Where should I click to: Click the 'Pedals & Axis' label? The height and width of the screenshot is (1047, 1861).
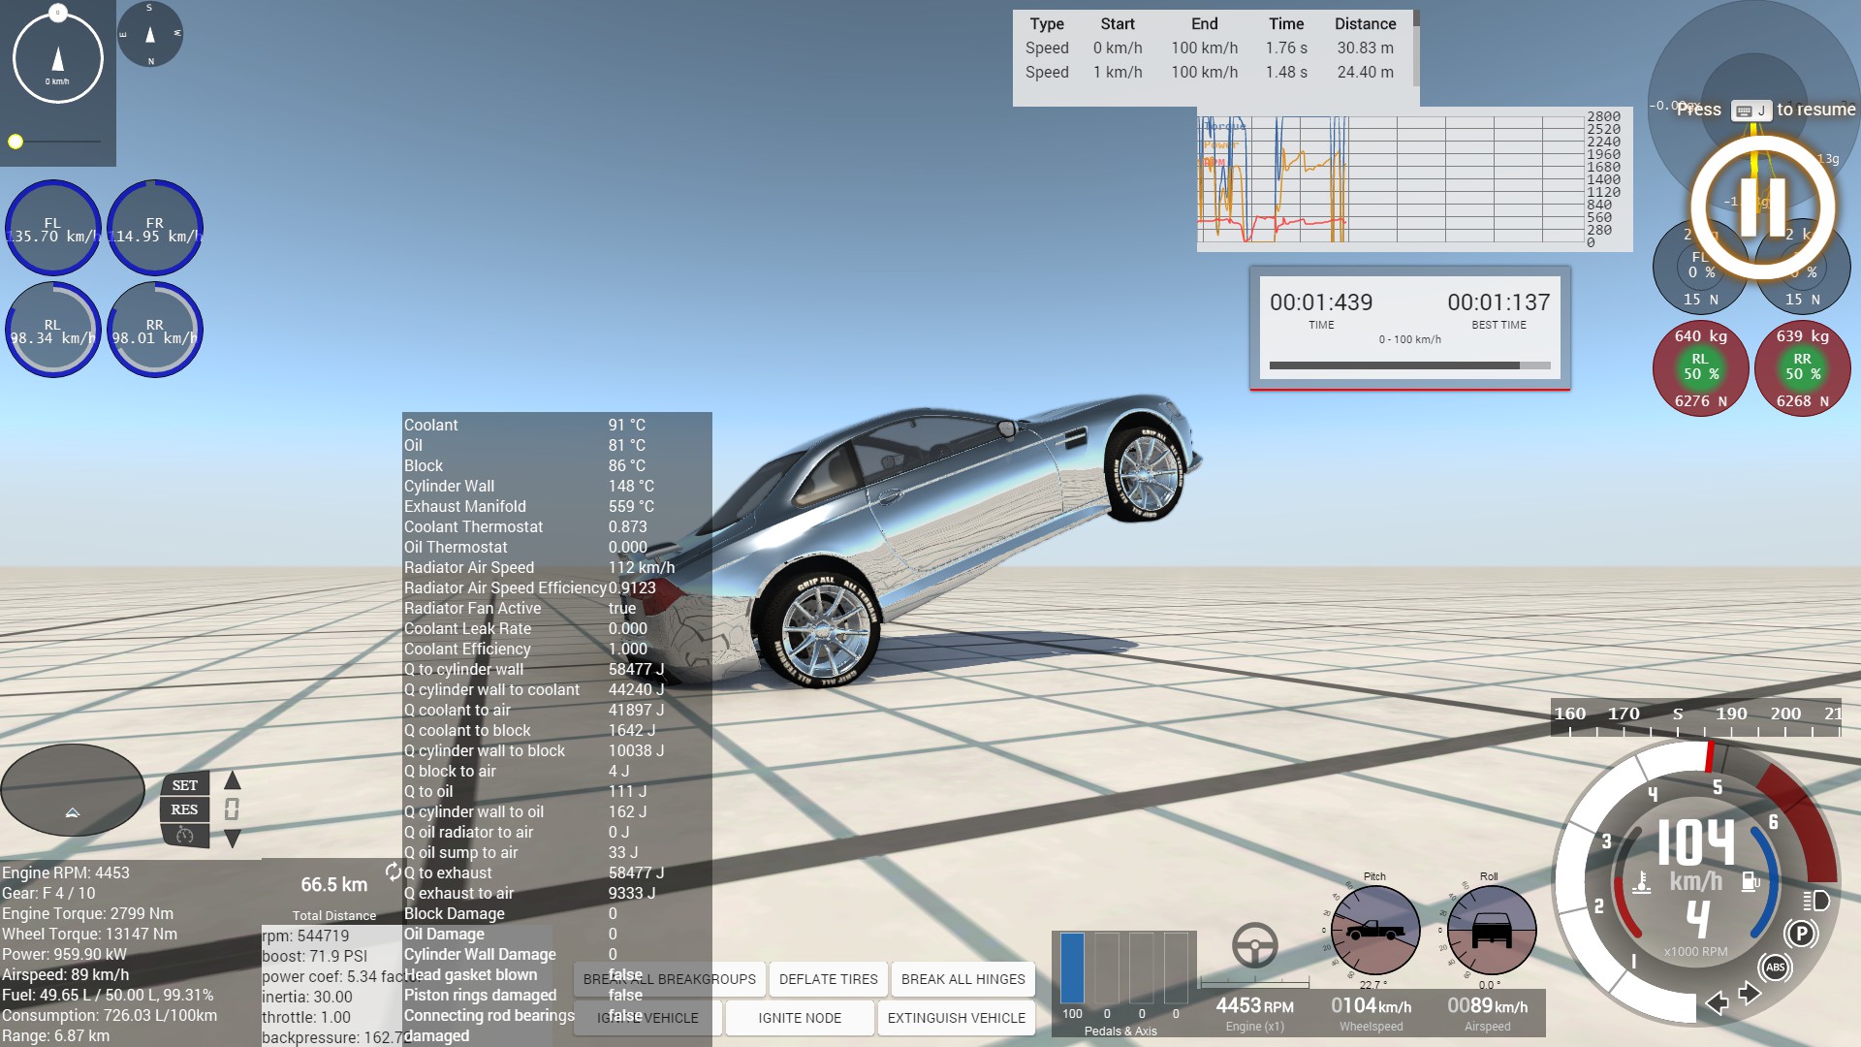(1120, 1031)
